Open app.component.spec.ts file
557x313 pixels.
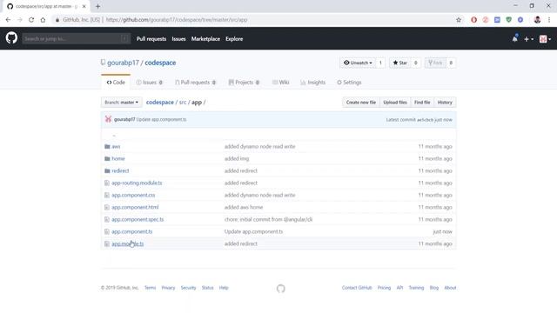pos(138,219)
